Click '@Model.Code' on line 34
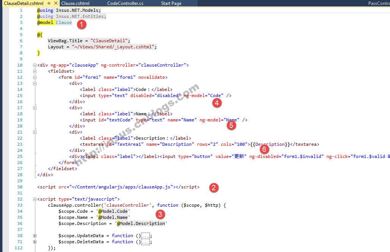The width and height of the screenshot is (390, 252). [113, 211]
